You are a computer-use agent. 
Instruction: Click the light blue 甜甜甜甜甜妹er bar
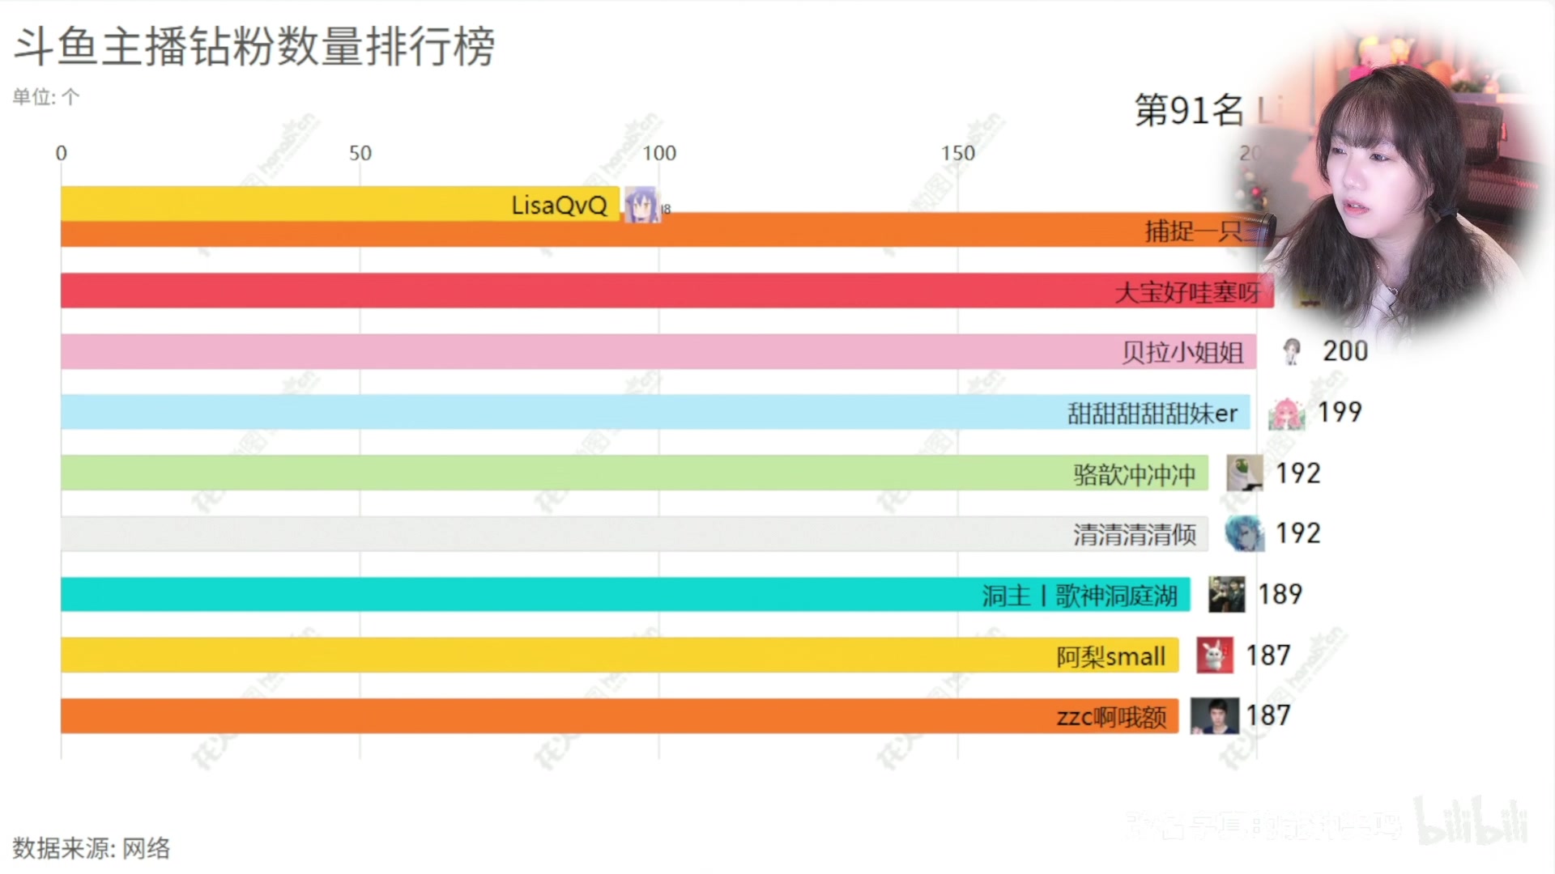point(655,413)
